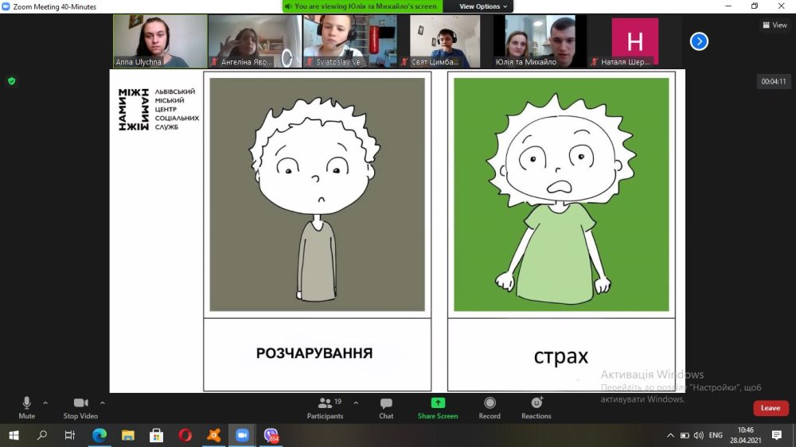796x447 pixels.
Task: Select Anna Ulychna video thumbnail
Action: tap(161, 41)
